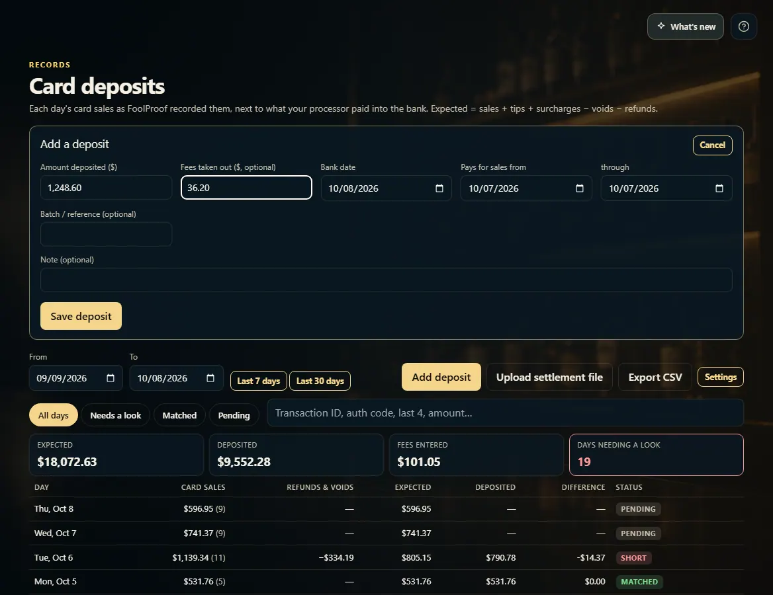This screenshot has height=595, width=773.
Task: Open the Tue, Oct 6 row
Action: click(386, 557)
